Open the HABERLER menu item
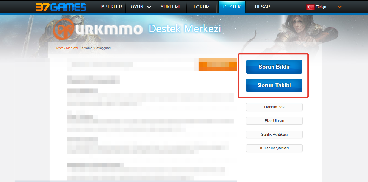The height and width of the screenshot is (182, 368). tap(110, 7)
